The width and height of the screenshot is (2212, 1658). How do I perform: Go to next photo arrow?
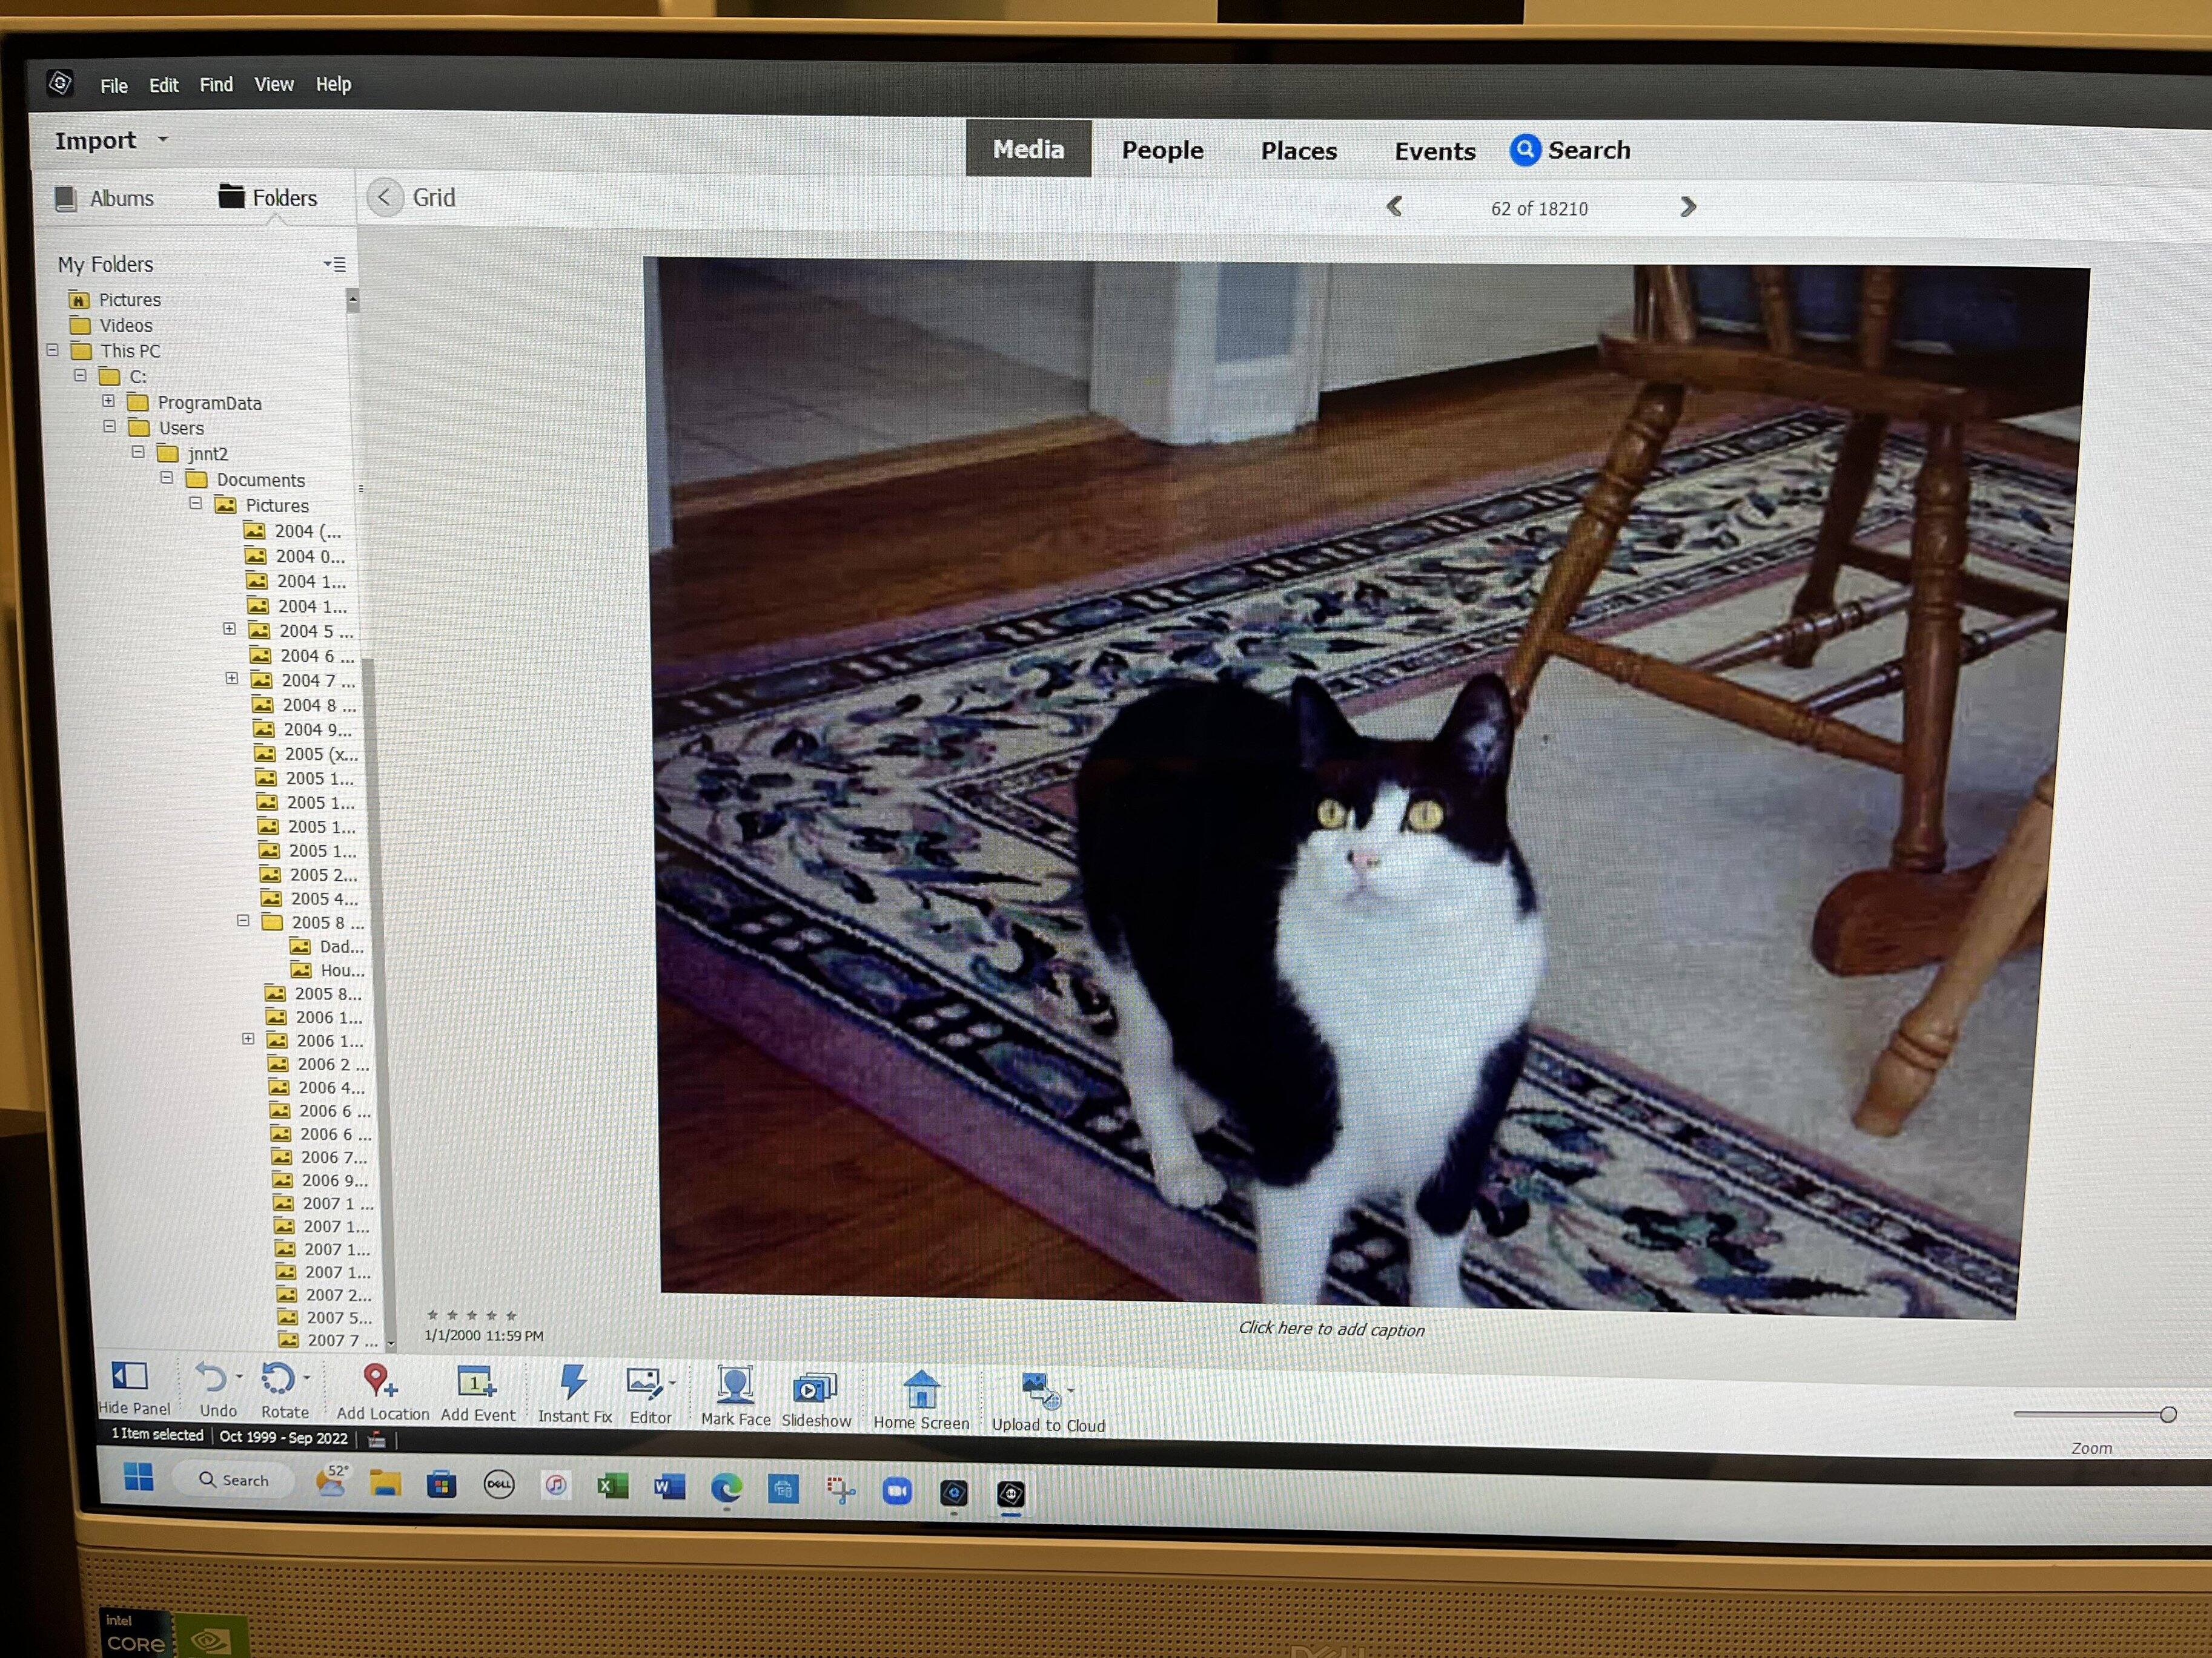pyautogui.click(x=1688, y=207)
